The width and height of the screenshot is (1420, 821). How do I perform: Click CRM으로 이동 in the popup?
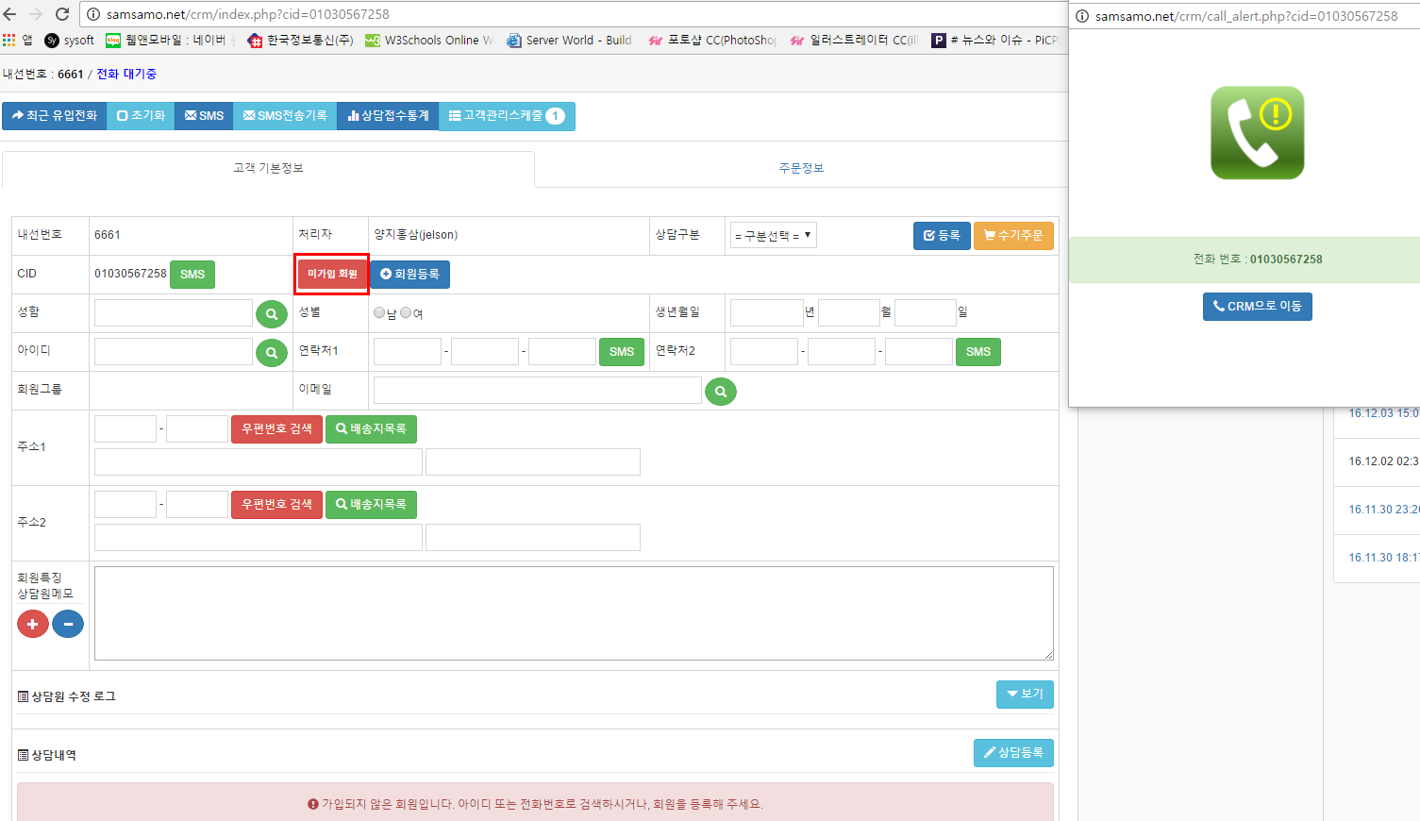tap(1256, 307)
